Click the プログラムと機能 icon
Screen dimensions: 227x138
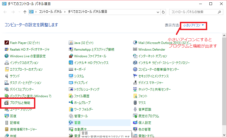[x=7, y=103]
